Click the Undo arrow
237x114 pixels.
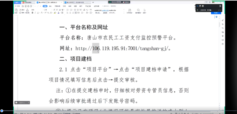34,6
